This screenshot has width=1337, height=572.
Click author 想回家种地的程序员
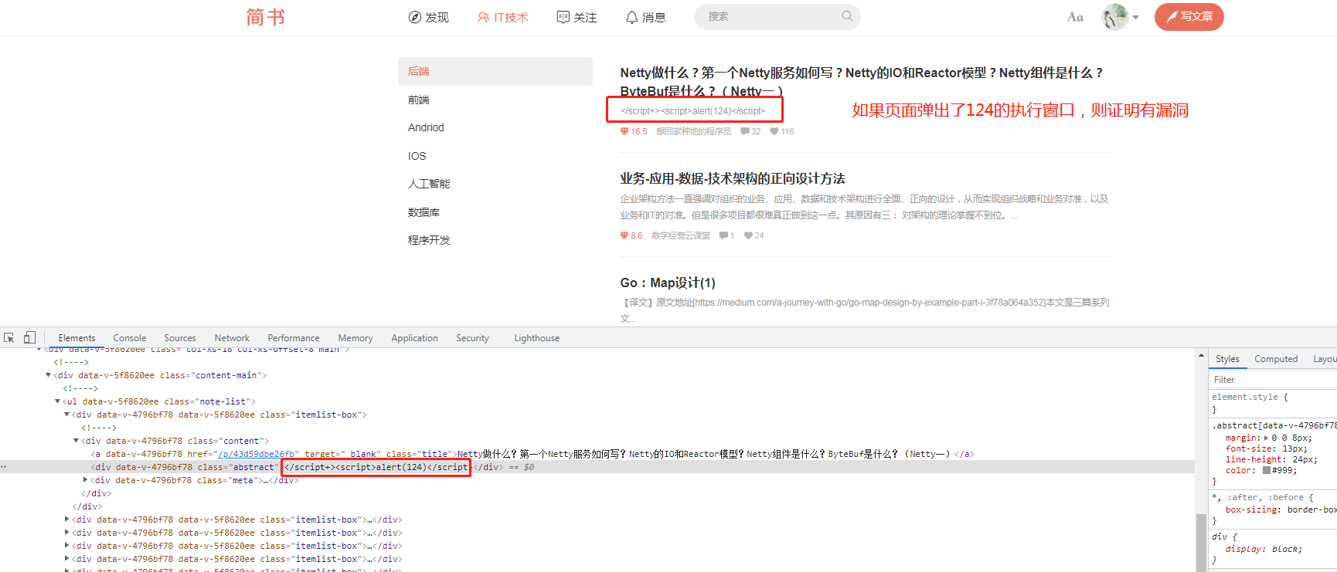pyautogui.click(x=693, y=131)
